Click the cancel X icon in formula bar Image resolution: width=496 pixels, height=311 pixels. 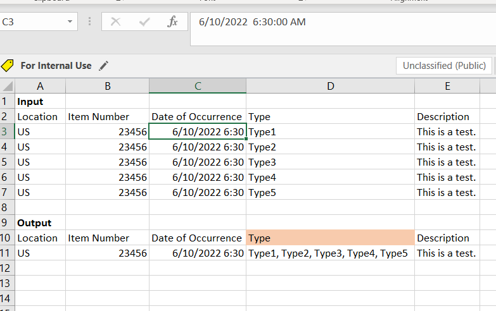(x=115, y=21)
